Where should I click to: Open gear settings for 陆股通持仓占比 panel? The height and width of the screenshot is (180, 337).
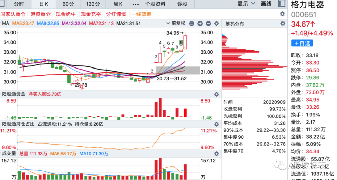tap(216, 124)
